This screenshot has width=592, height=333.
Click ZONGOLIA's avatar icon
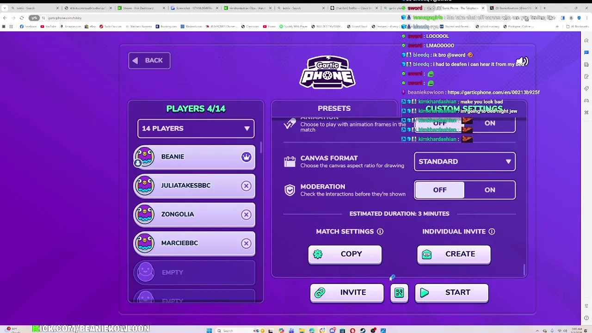(145, 214)
